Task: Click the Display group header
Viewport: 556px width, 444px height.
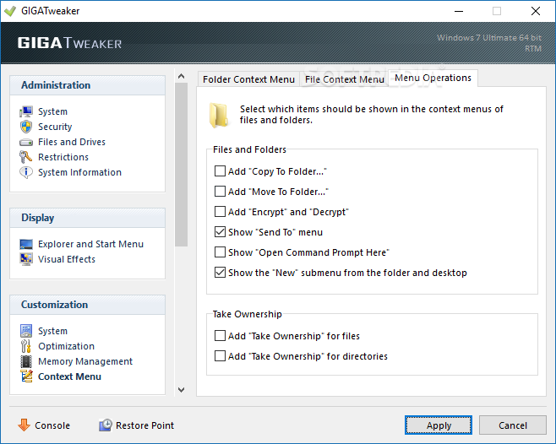Action: tap(87, 218)
